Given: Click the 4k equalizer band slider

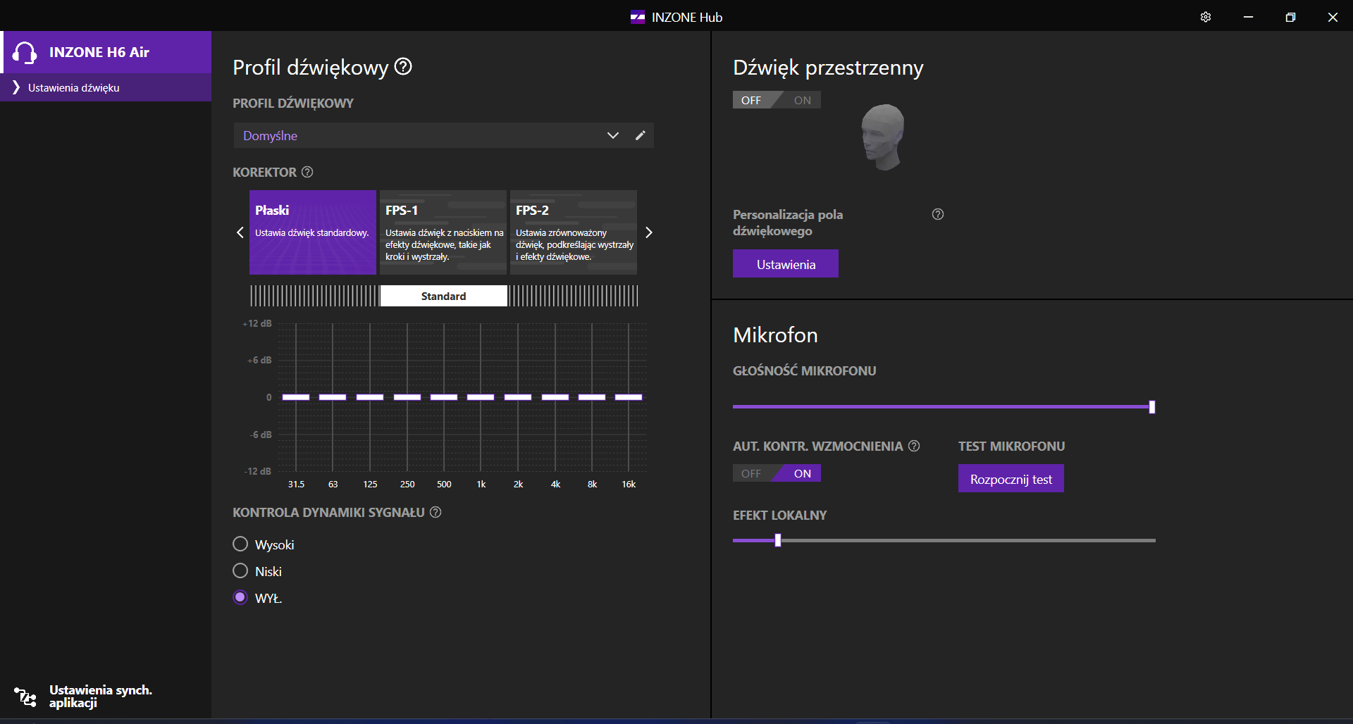Looking at the screenshot, I should coord(555,397).
